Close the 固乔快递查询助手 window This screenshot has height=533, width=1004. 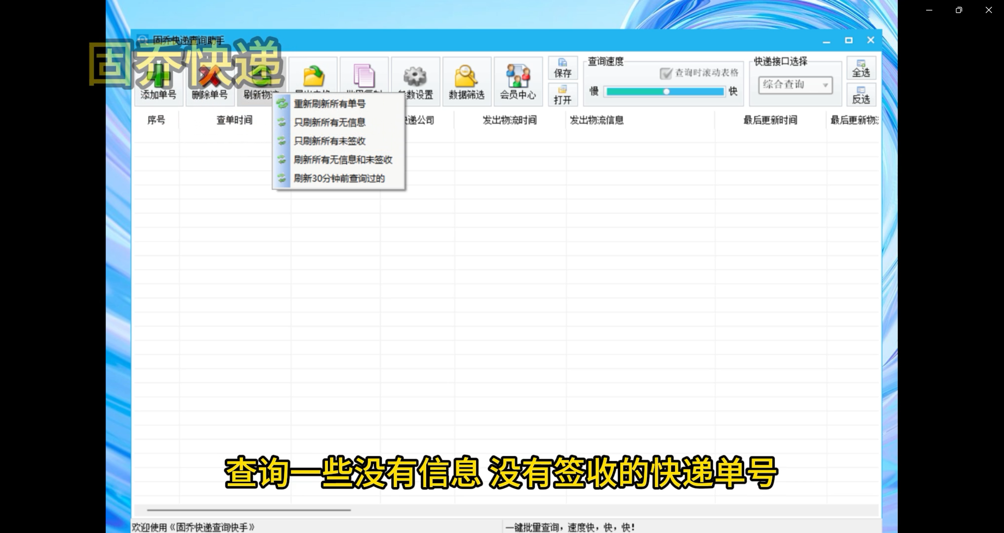[871, 40]
